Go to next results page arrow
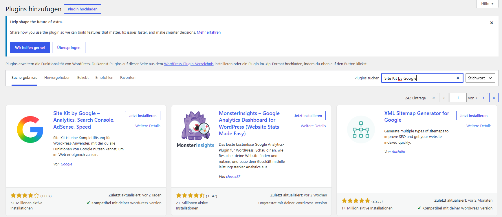 click(483, 98)
